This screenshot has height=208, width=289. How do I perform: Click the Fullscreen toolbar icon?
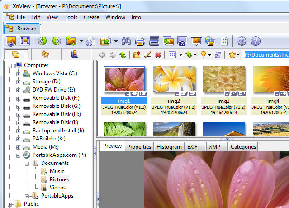tap(25, 41)
